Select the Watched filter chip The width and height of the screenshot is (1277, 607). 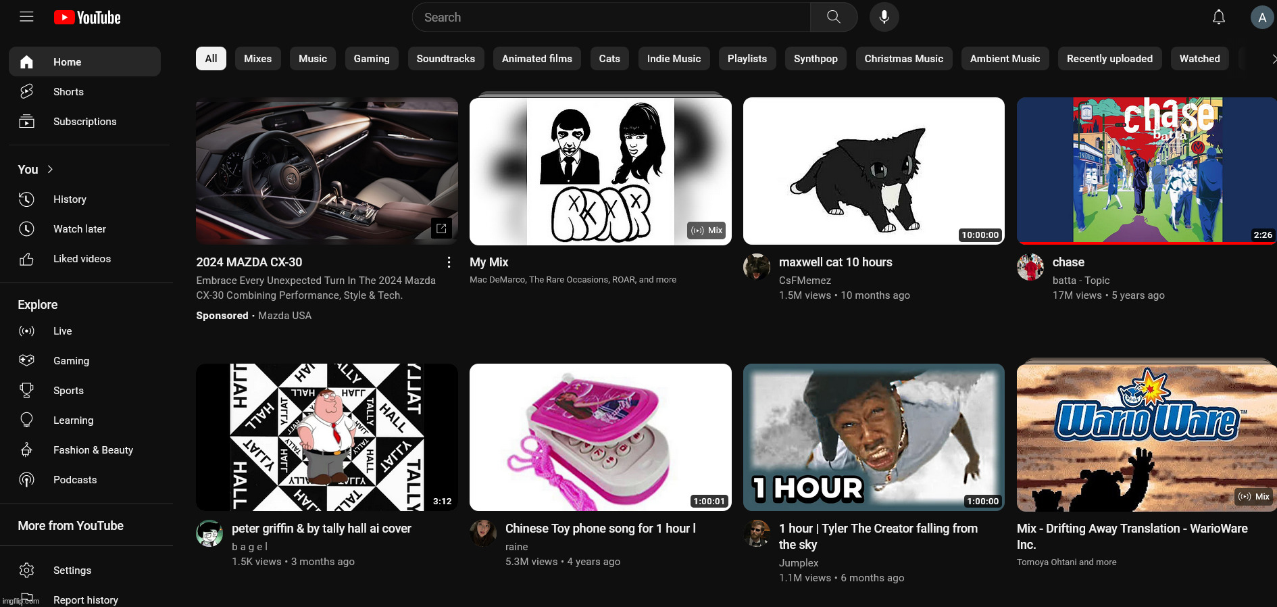(x=1200, y=59)
